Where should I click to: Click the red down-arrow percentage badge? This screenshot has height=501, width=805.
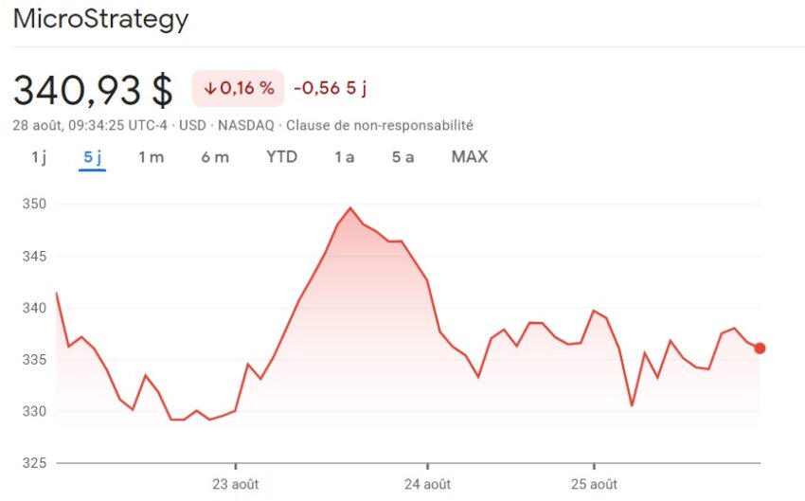[239, 88]
